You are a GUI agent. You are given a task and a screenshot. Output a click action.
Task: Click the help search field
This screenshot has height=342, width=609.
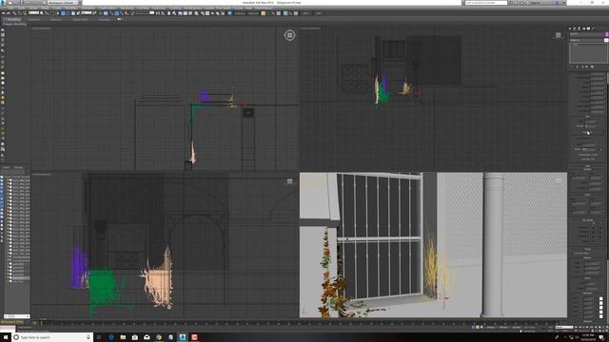point(486,3)
